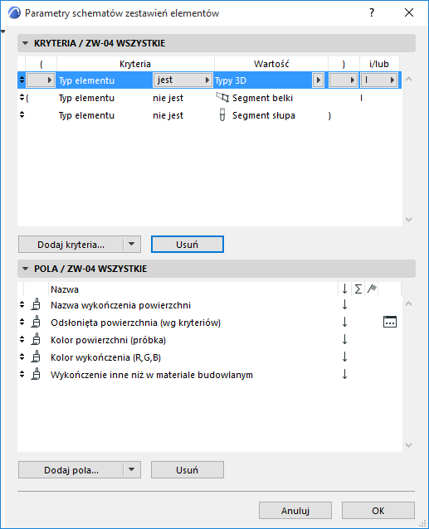Click the OK button

pos(378,511)
